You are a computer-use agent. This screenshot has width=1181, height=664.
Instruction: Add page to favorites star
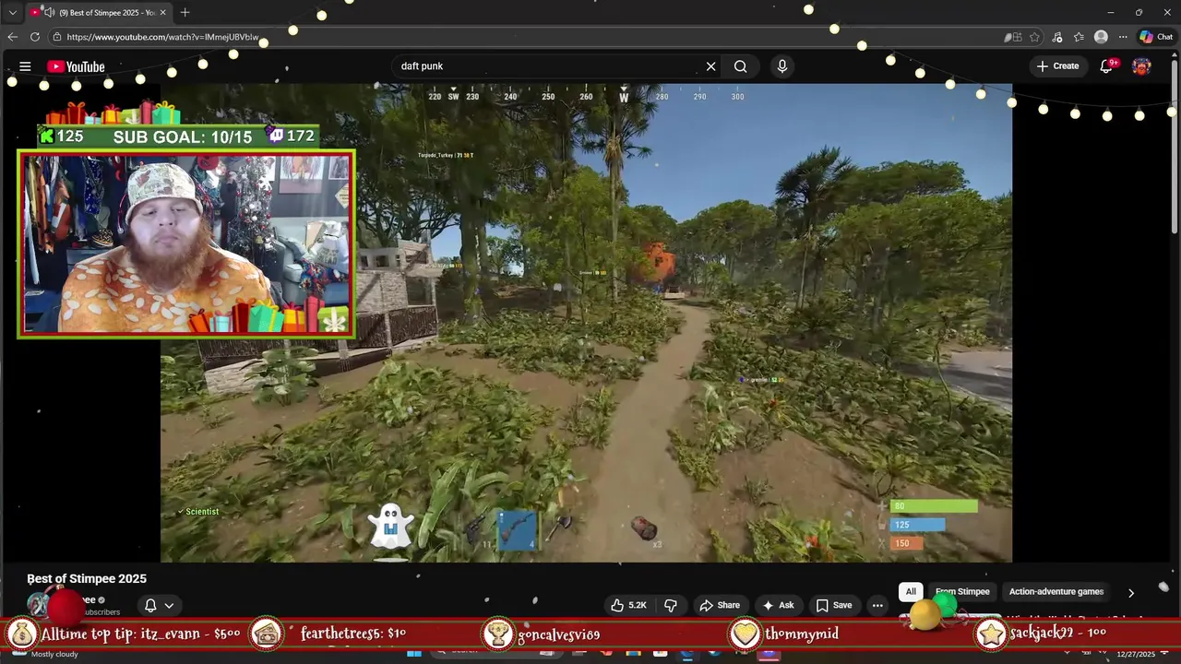[x=1034, y=37]
